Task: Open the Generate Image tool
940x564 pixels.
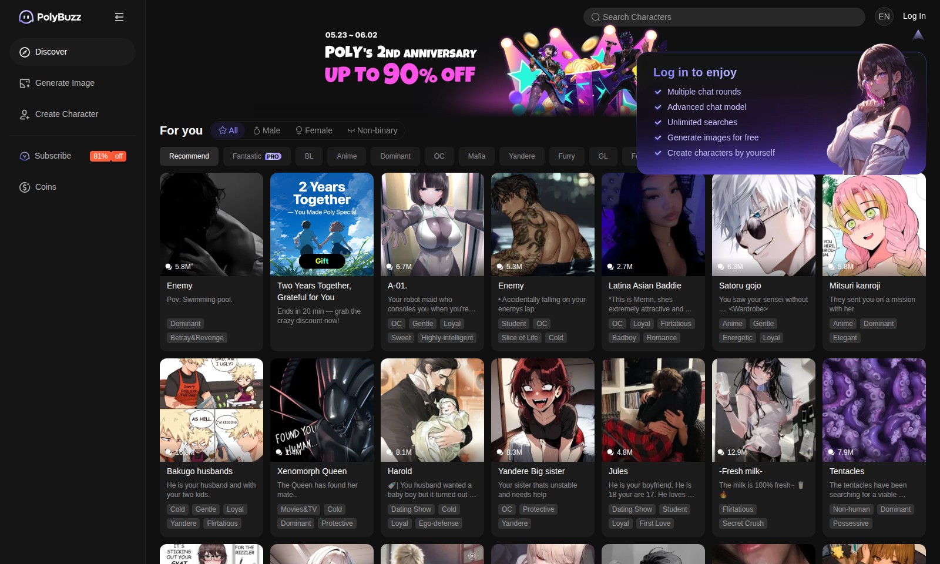Action: pos(65,83)
